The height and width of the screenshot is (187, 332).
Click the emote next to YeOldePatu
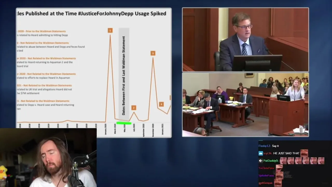[x=279, y=168]
